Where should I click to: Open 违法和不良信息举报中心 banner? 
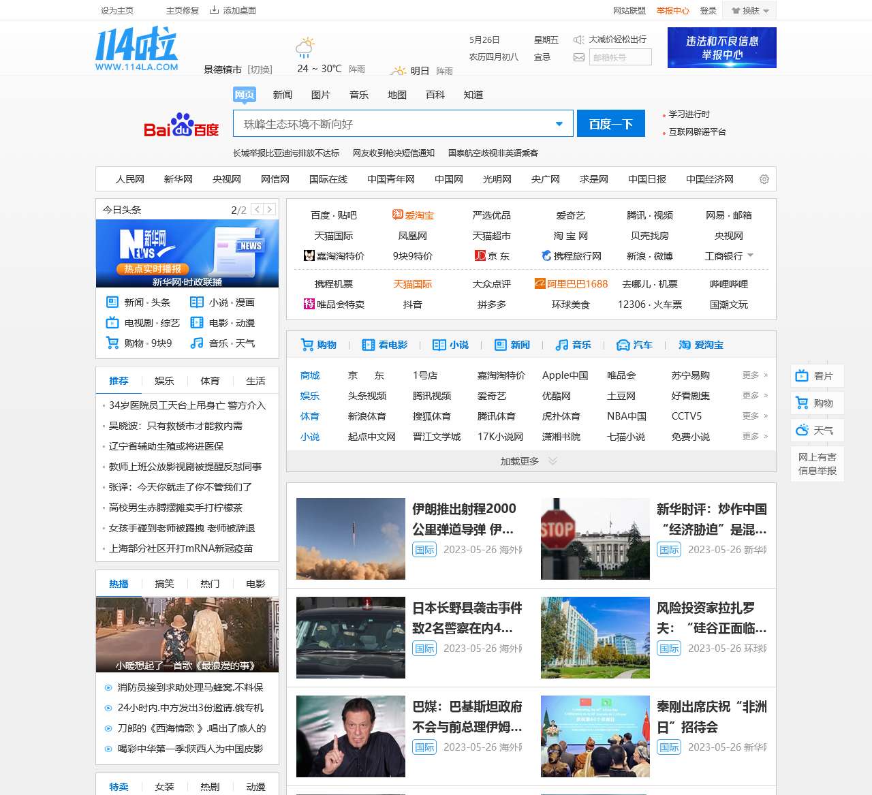[x=722, y=48]
